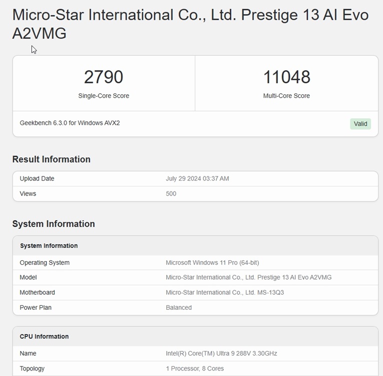383x376 pixels.
Task: Click the CPU Information table header
Action: (44, 336)
